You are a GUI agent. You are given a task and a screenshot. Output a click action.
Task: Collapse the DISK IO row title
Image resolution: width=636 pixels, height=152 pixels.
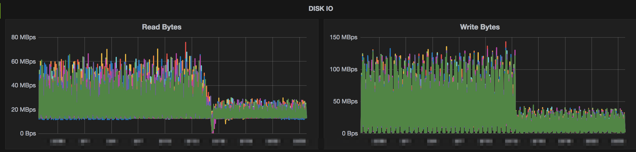point(321,9)
